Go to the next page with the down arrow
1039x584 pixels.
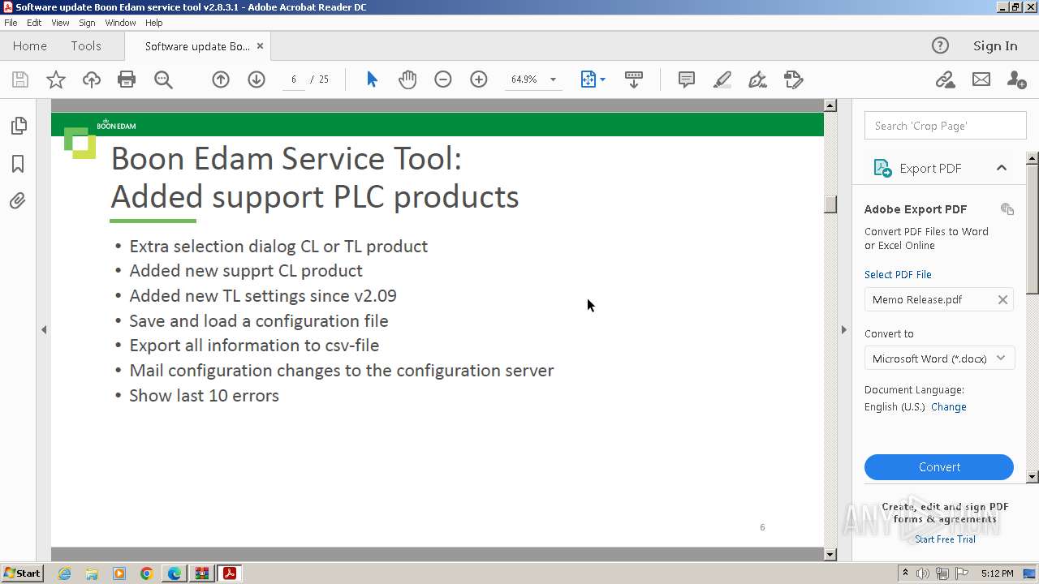257,79
